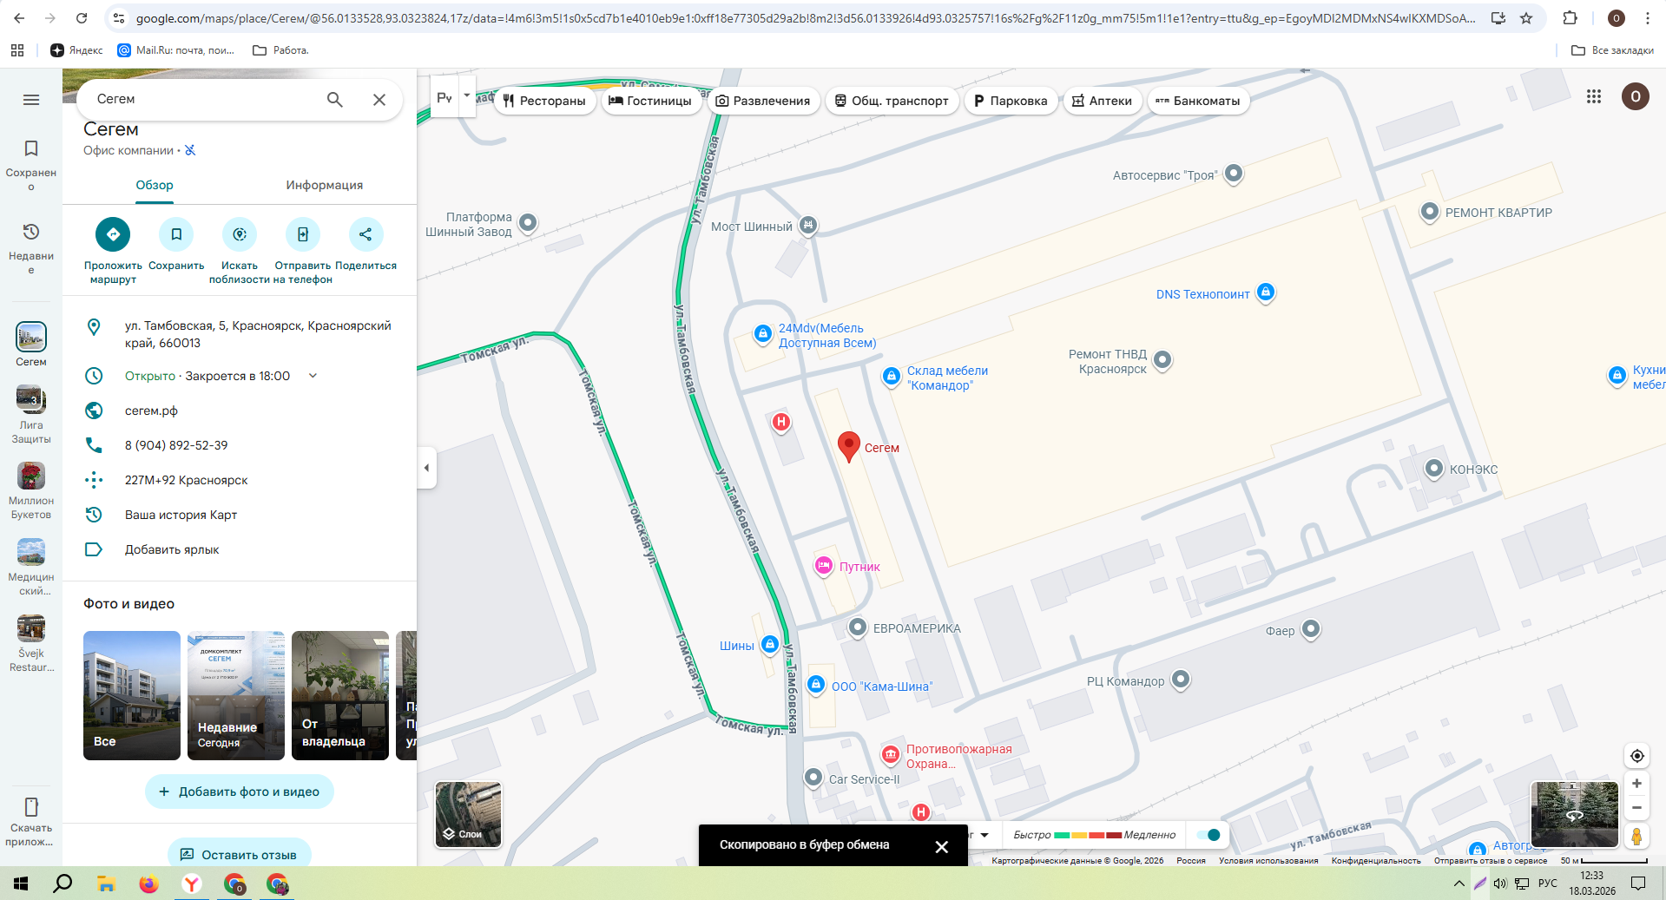This screenshot has height=900, width=1666.
Task: Click the Search nearby icon
Action: 240,234
